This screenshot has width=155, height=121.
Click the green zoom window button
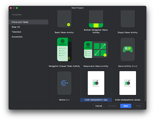[x=17, y=8]
